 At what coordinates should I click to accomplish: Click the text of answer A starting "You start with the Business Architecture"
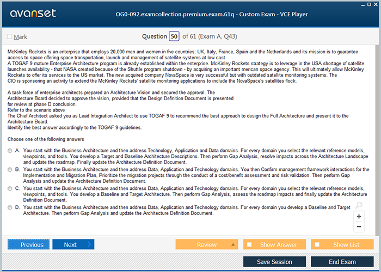[195, 157]
